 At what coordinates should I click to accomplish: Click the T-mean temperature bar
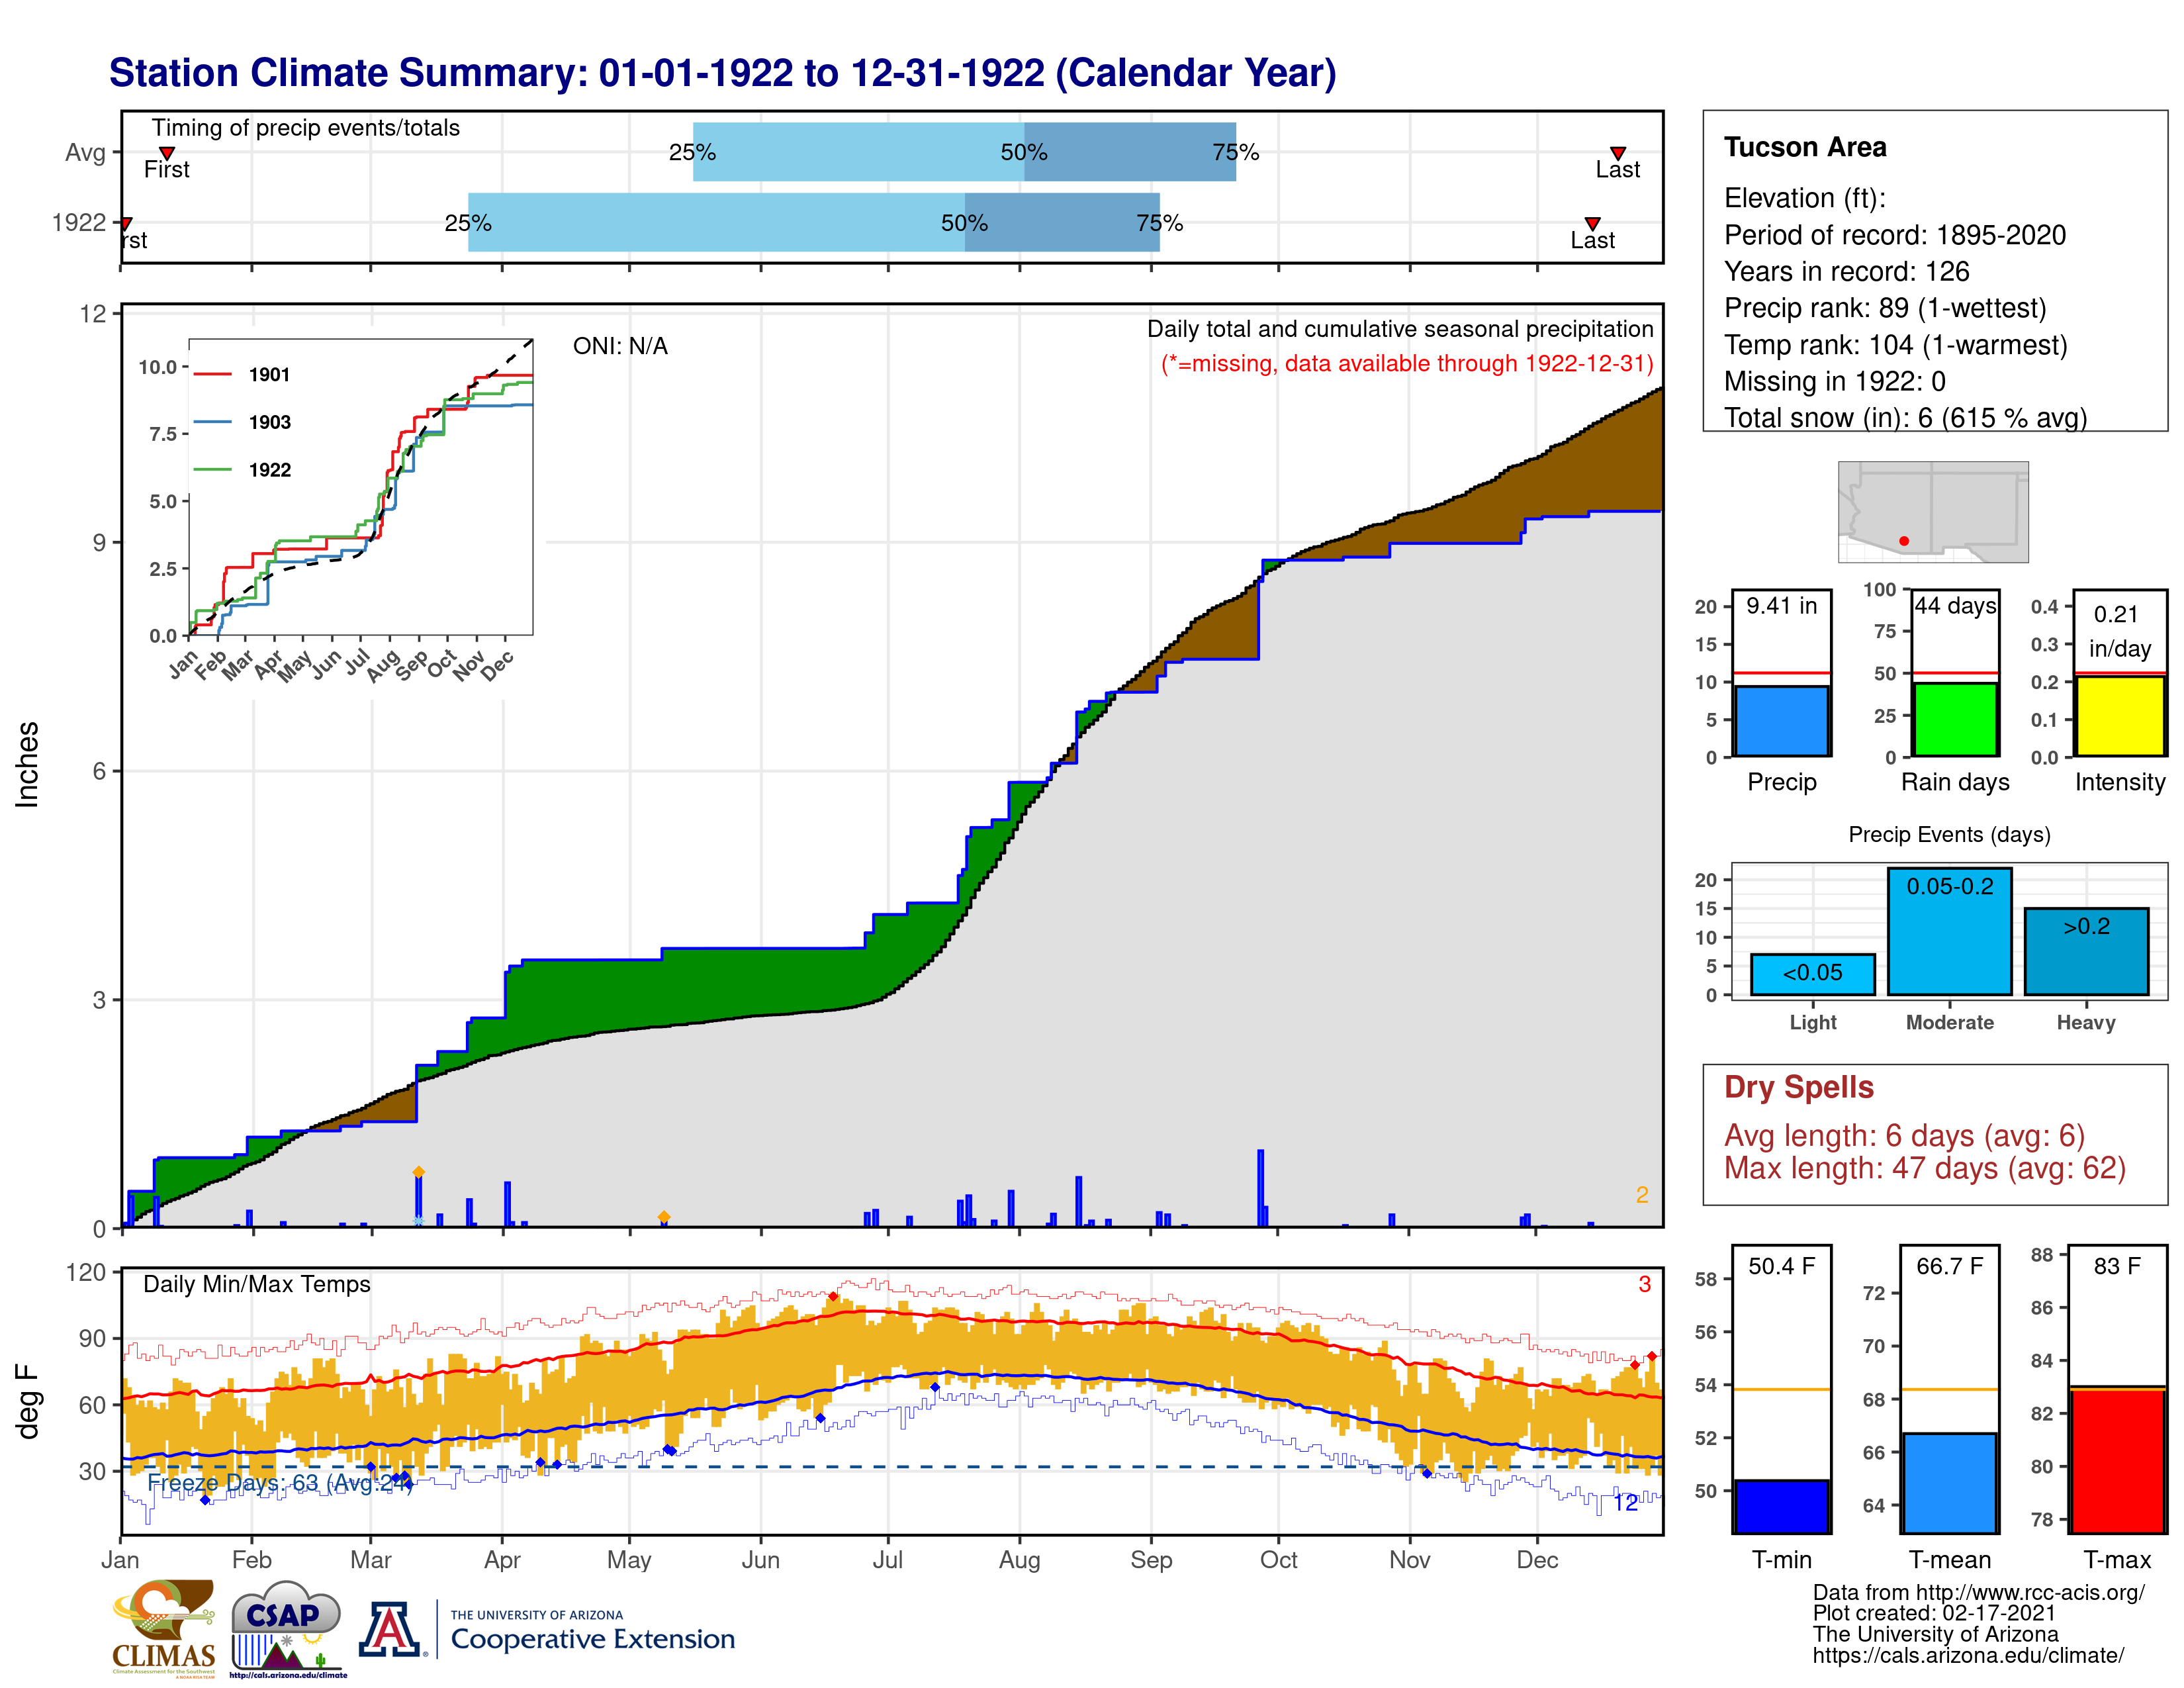click(1949, 1483)
